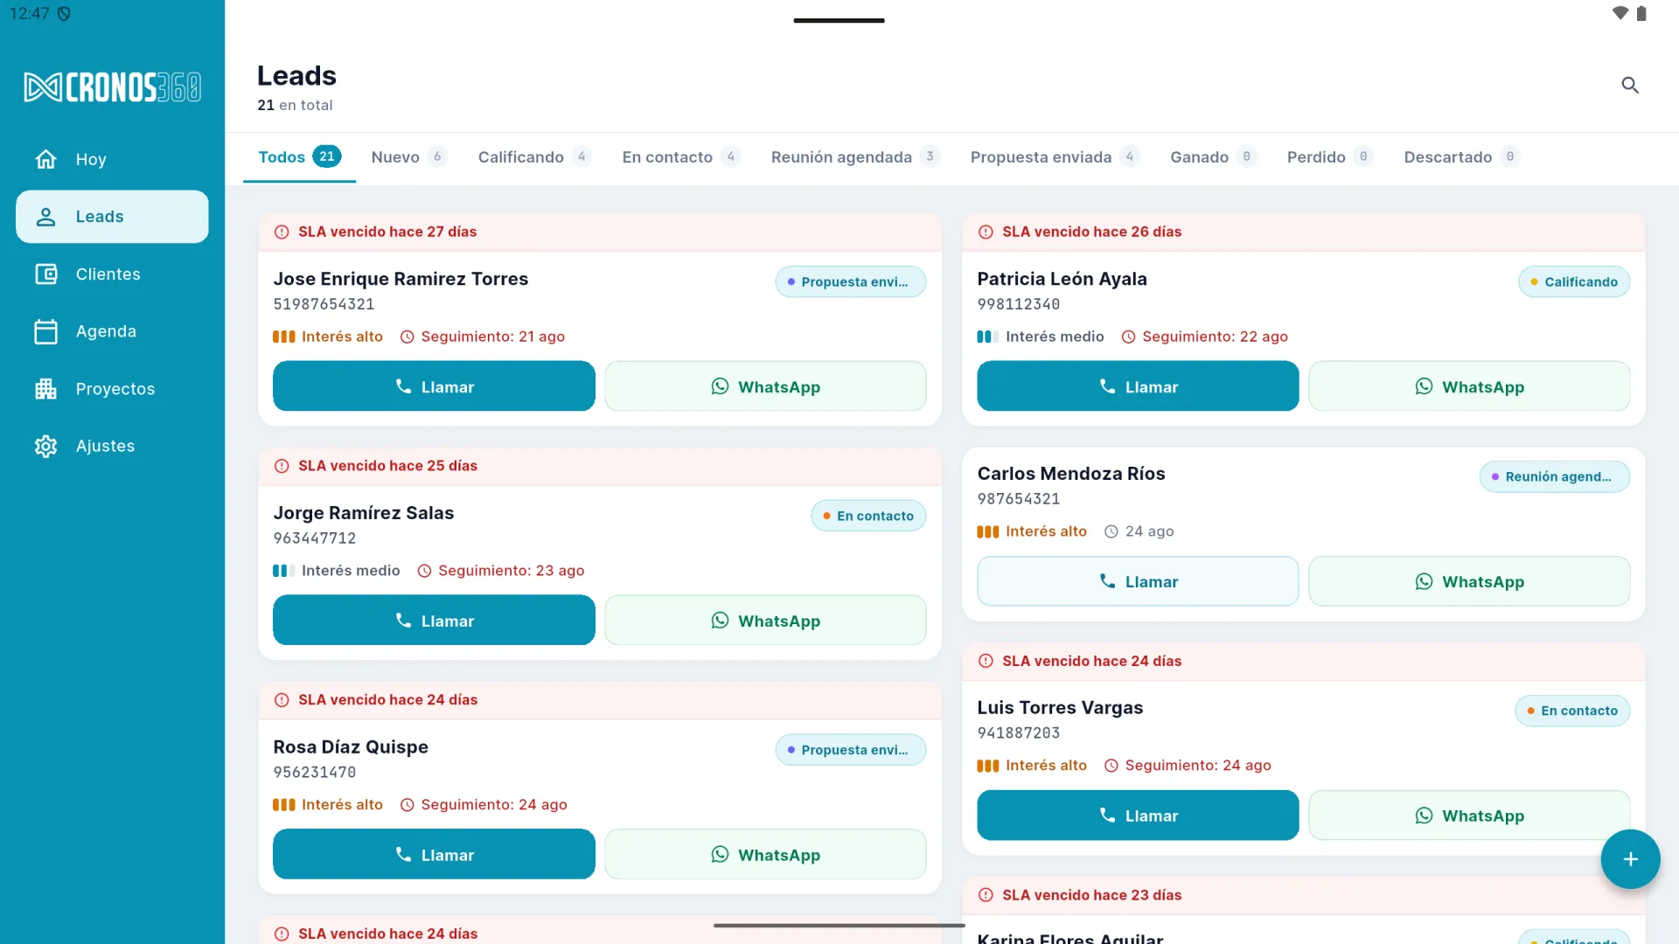Click the Ajustes gear icon in sidebar
Image resolution: width=1679 pixels, height=944 pixels.
tap(45, 446)
